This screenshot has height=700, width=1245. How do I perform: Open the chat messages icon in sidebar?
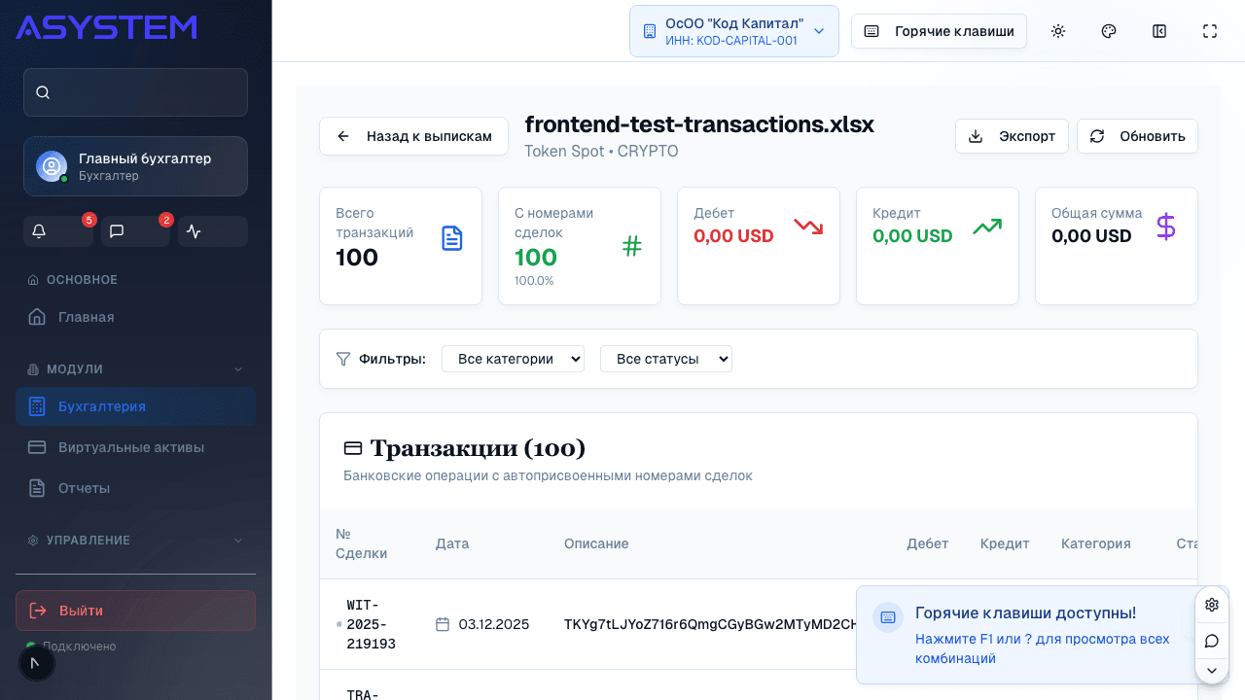coord(117,231)
